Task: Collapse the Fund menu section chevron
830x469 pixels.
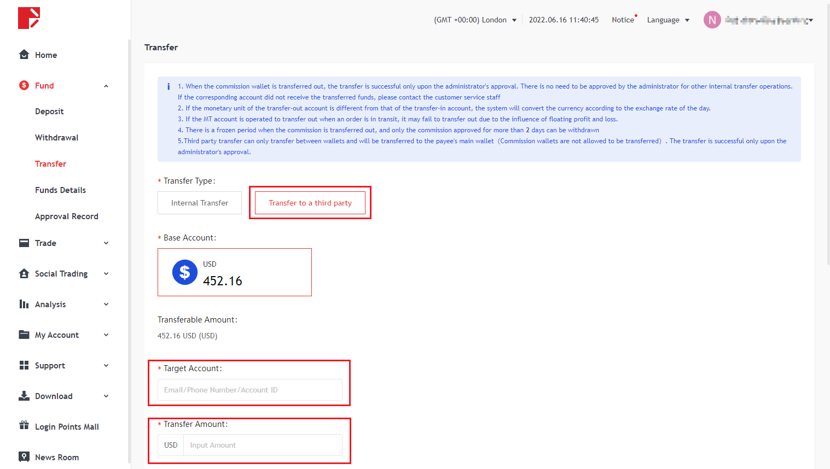Action: click(106, 86)
